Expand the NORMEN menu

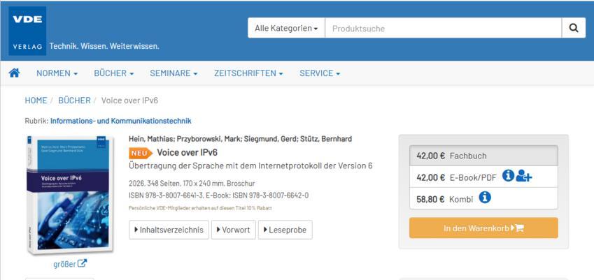click(x=57, y=73)
